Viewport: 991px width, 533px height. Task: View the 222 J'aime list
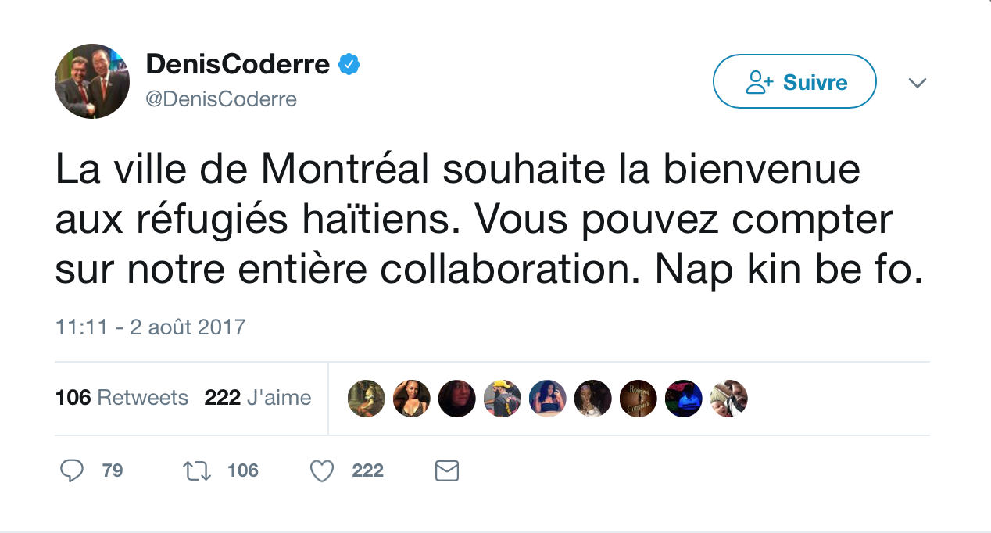pyautogui.click(x=258, y=398)
